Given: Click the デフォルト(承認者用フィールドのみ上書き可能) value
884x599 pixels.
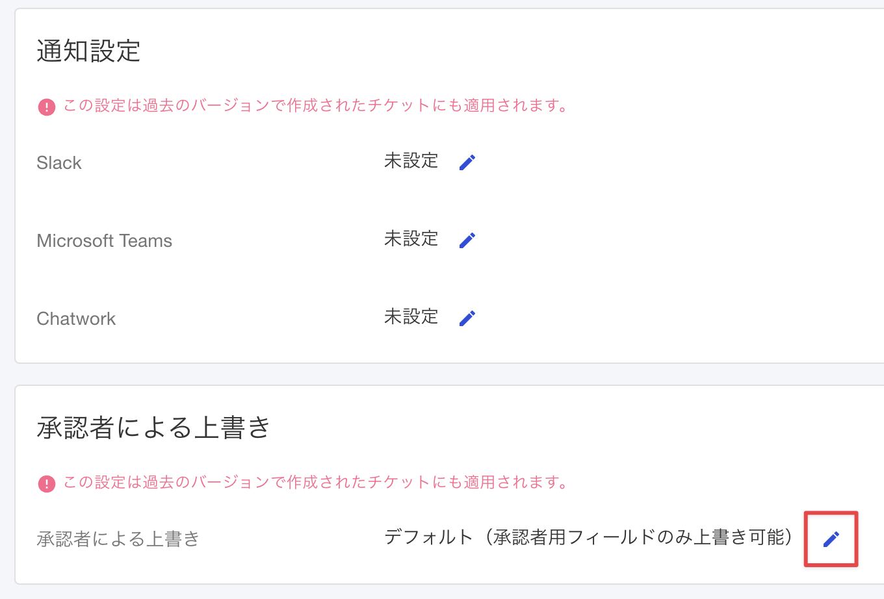Looking at the screenshot, I should [x=588, y=537].
